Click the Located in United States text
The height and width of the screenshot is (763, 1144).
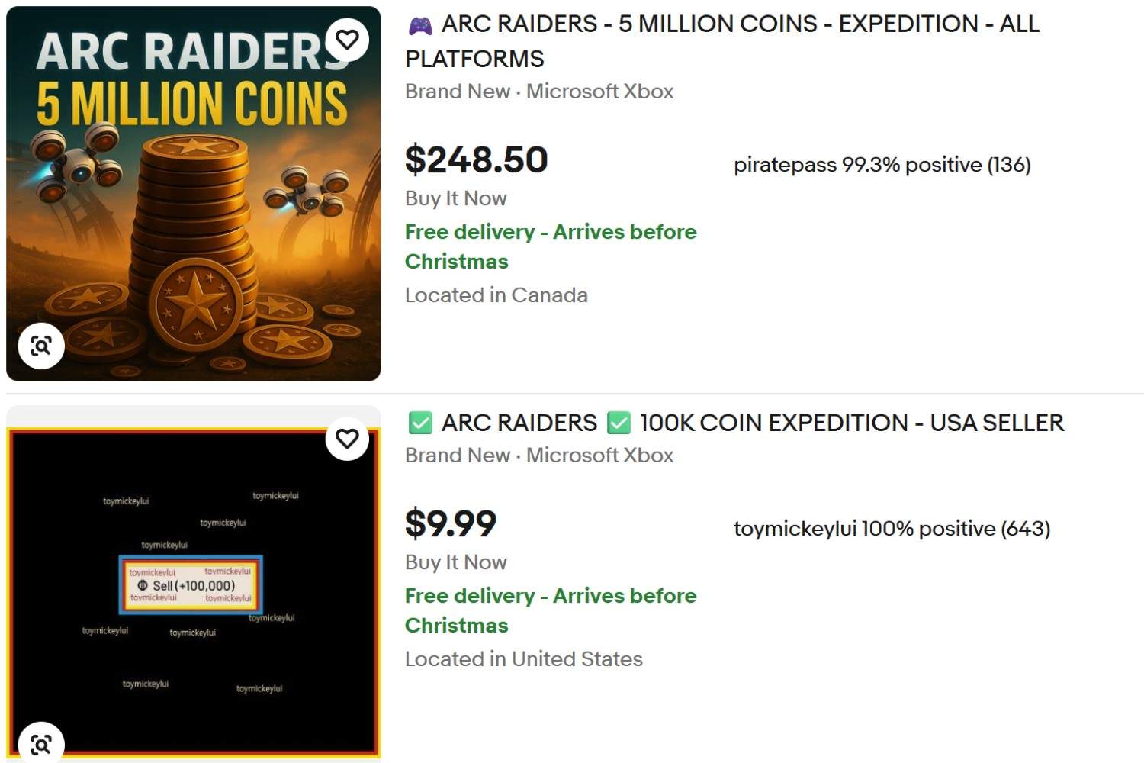click(523, 659)
